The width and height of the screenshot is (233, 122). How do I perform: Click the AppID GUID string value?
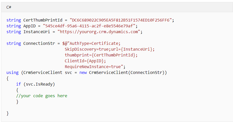click(x=89, y=26)
